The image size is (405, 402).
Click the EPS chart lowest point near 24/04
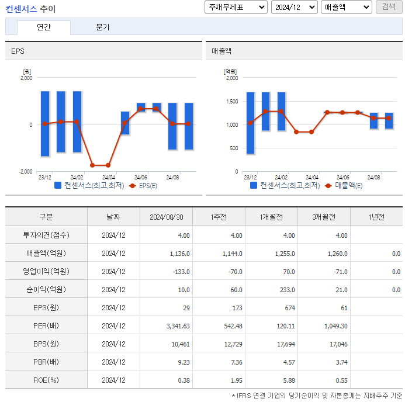click(108, 165)
